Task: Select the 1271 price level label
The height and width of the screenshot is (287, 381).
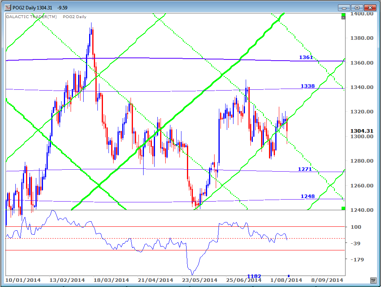Action: tap(305, 169)
